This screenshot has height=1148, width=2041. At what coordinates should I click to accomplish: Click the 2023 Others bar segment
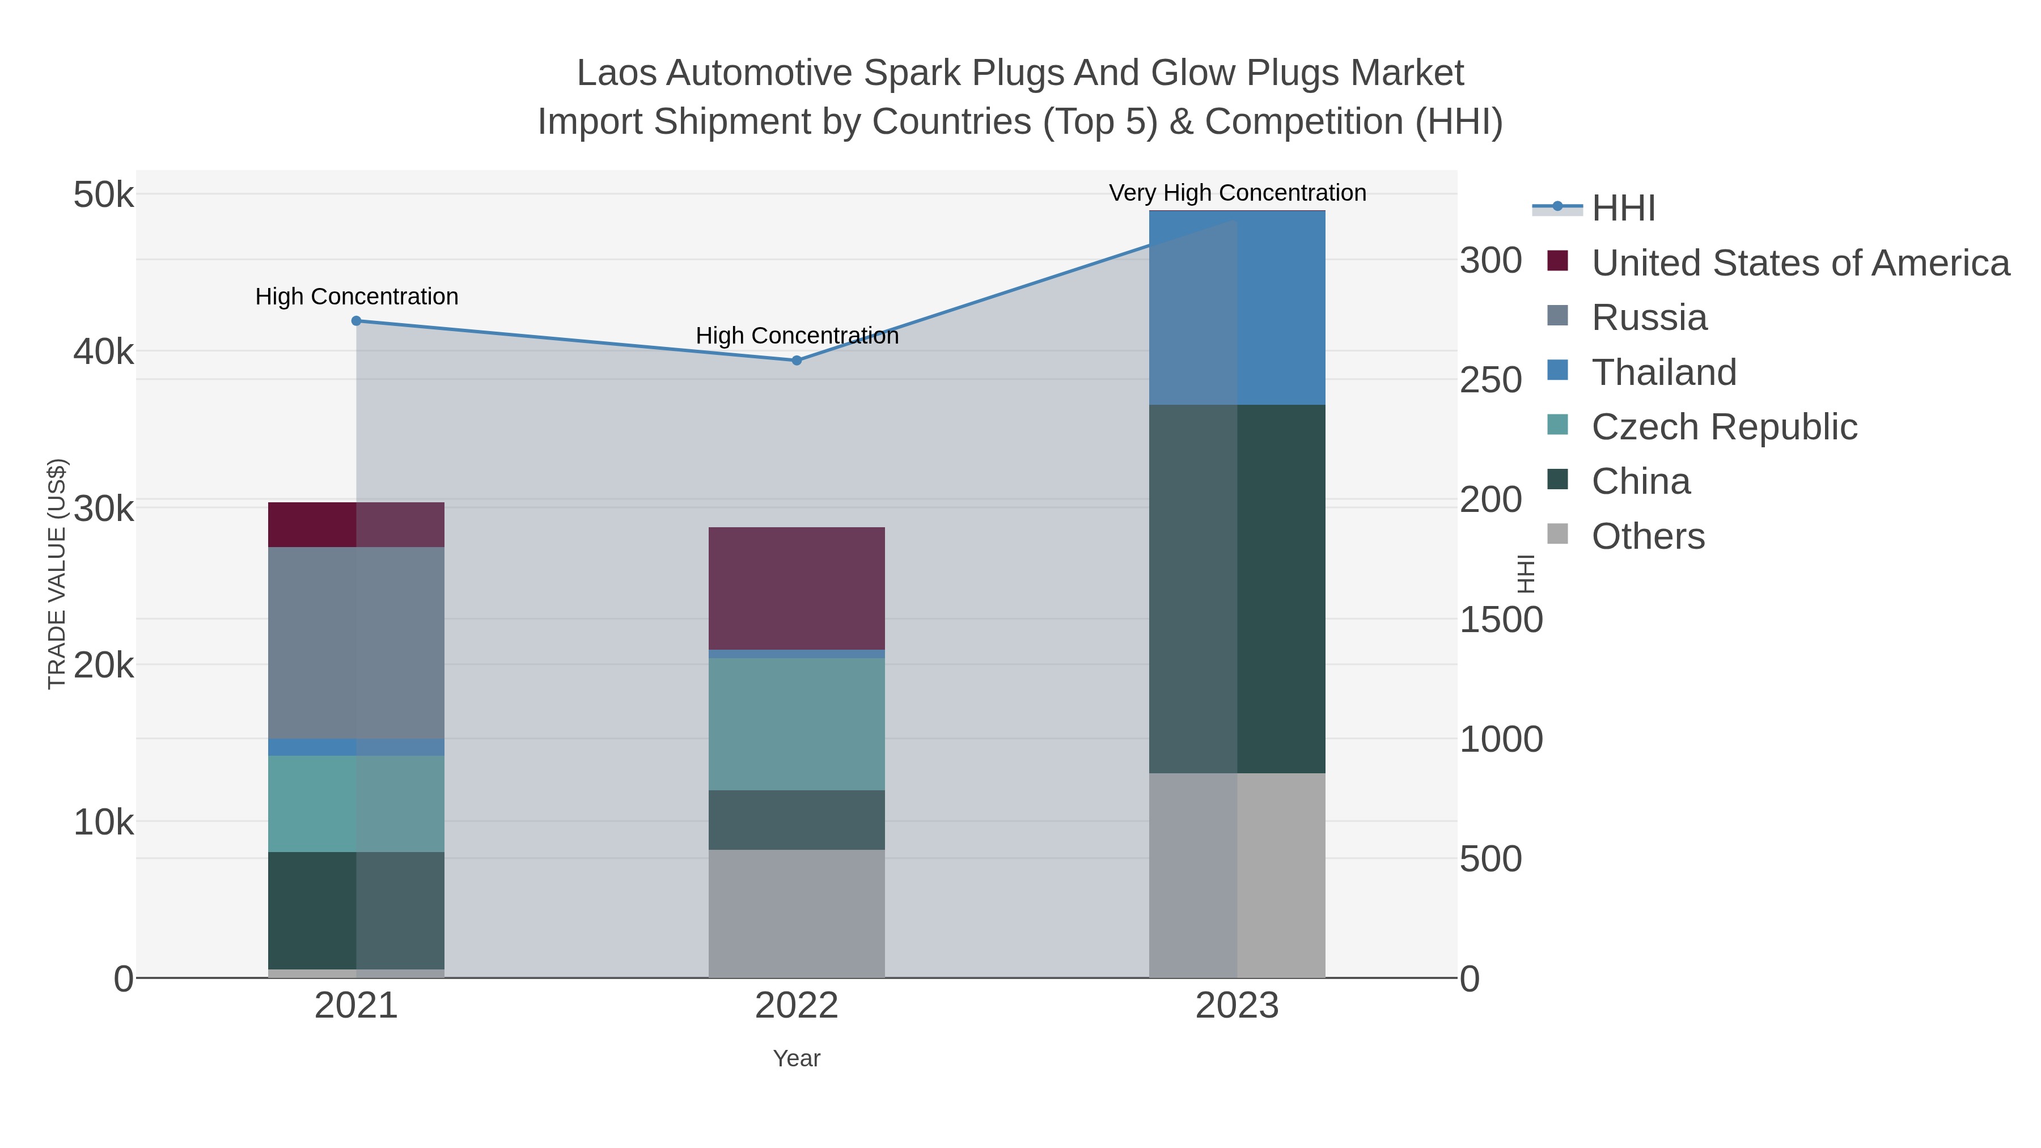[x=1237, y=875]
